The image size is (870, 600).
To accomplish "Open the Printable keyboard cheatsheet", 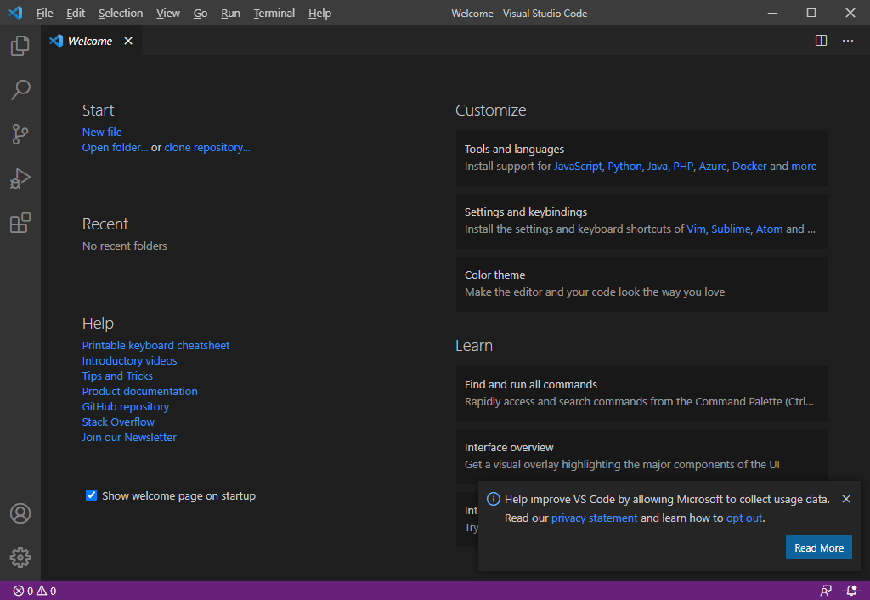I will (155, 345).
